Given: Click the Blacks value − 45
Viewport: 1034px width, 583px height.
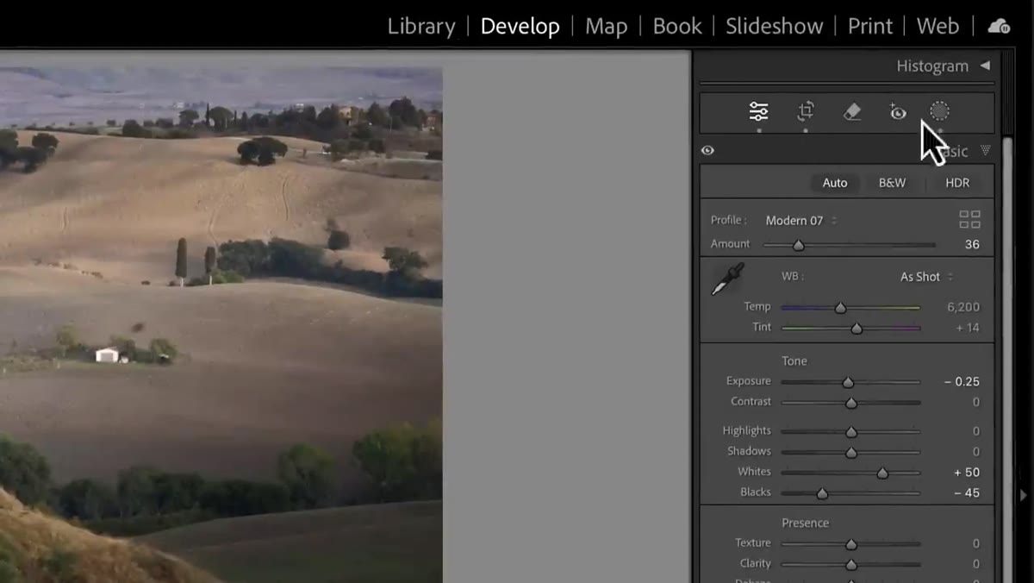Looking at the screenshot, I should 967,492.
